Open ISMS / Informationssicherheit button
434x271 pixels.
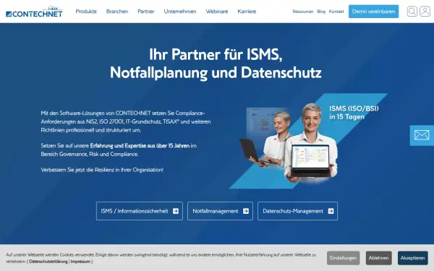click(140, 211)
